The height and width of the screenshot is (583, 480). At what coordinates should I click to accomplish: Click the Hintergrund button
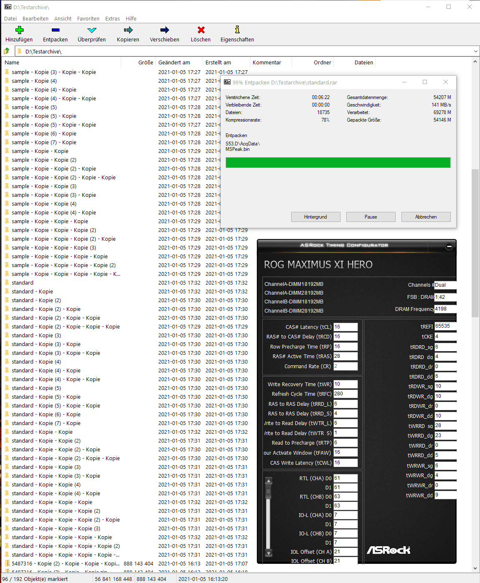(x=315, y=217)
